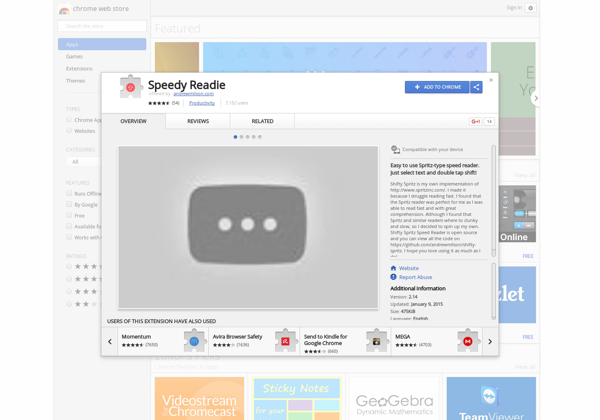Screen dimensions: 600x420
Task: Click the Search the store field
Action: point(102,26)
